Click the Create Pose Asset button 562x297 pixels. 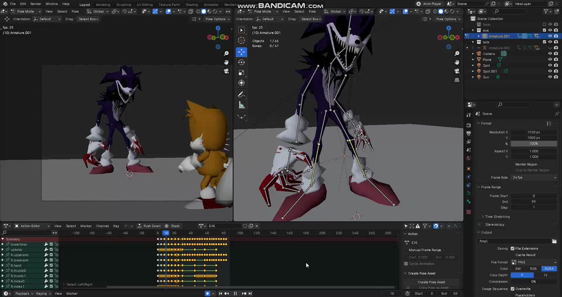[431, 282]
